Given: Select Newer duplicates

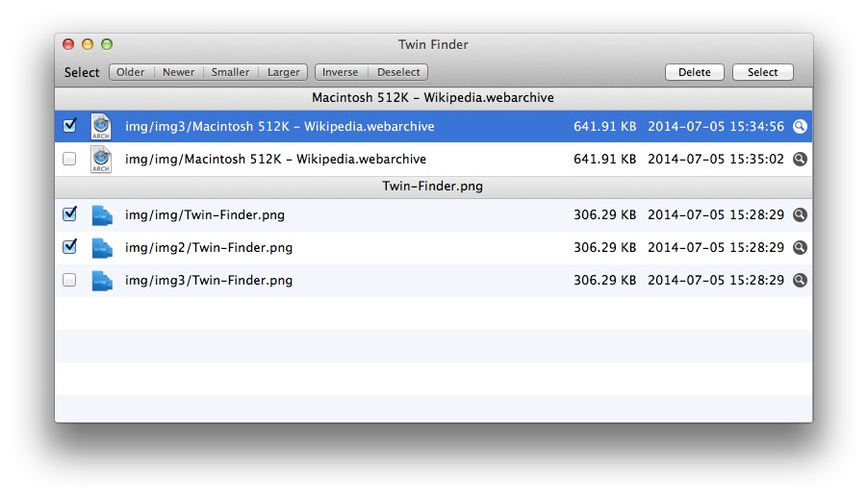Looking at the screenshot, I should tap(179, 72).
